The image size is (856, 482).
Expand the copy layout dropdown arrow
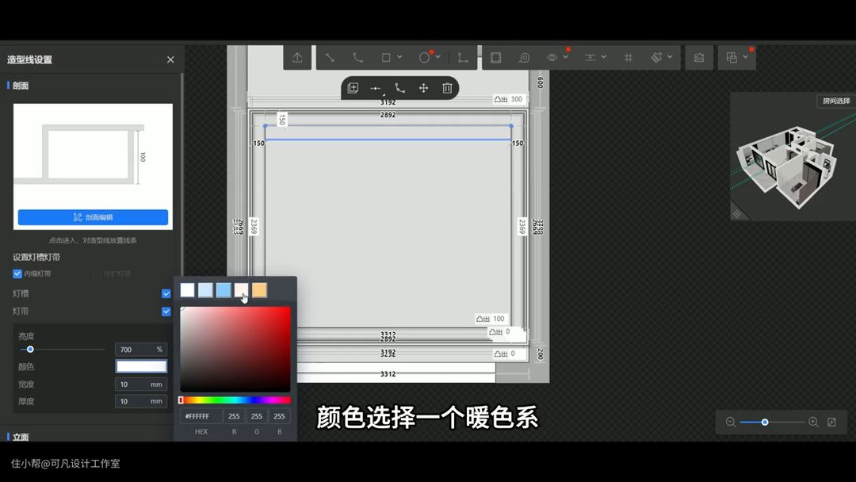[x=745, y=57]
